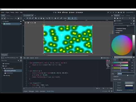Viewport: 136px width, 102px height.
Task: Pick a hue on the color wheel
Action: coord(122,45)
